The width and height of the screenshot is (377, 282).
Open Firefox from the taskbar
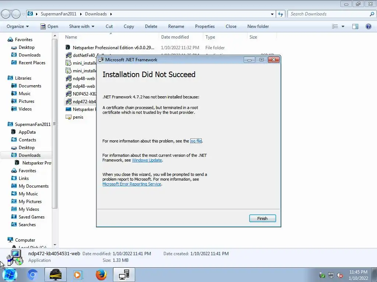coord(101,275)
